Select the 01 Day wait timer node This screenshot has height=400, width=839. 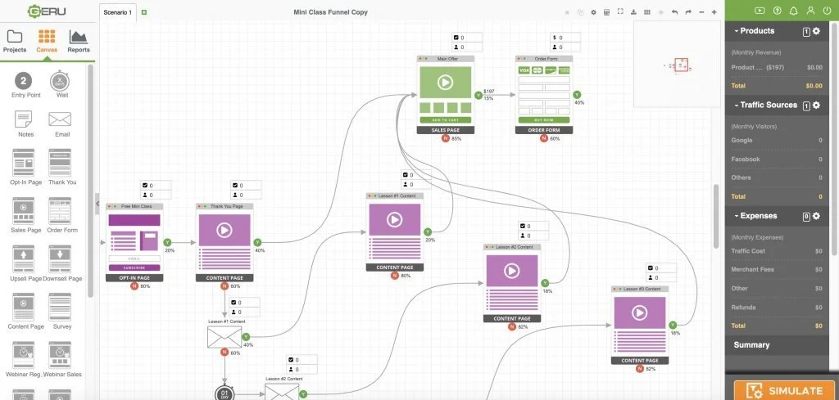click(x=224, y=394)
